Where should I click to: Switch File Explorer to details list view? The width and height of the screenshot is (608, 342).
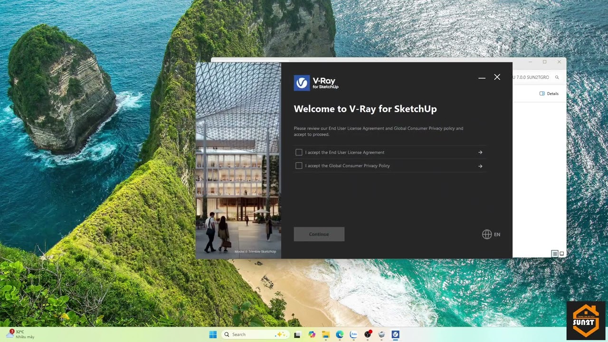pos(554,254)
